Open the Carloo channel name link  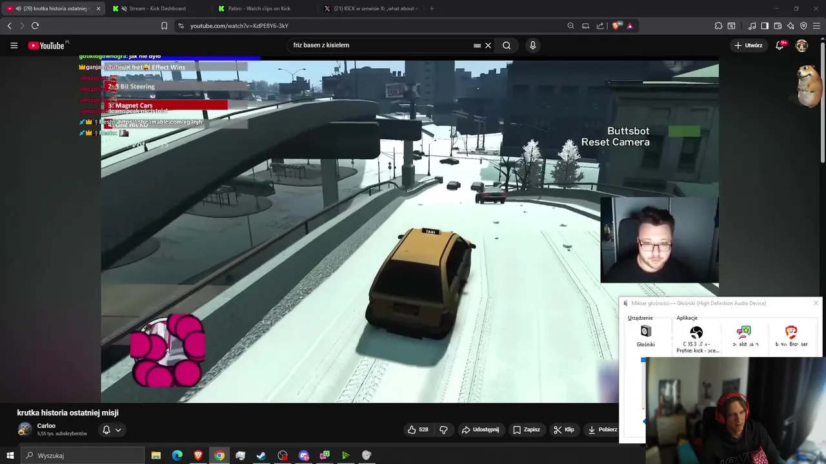pyautogui.click(x=46, y=426)
